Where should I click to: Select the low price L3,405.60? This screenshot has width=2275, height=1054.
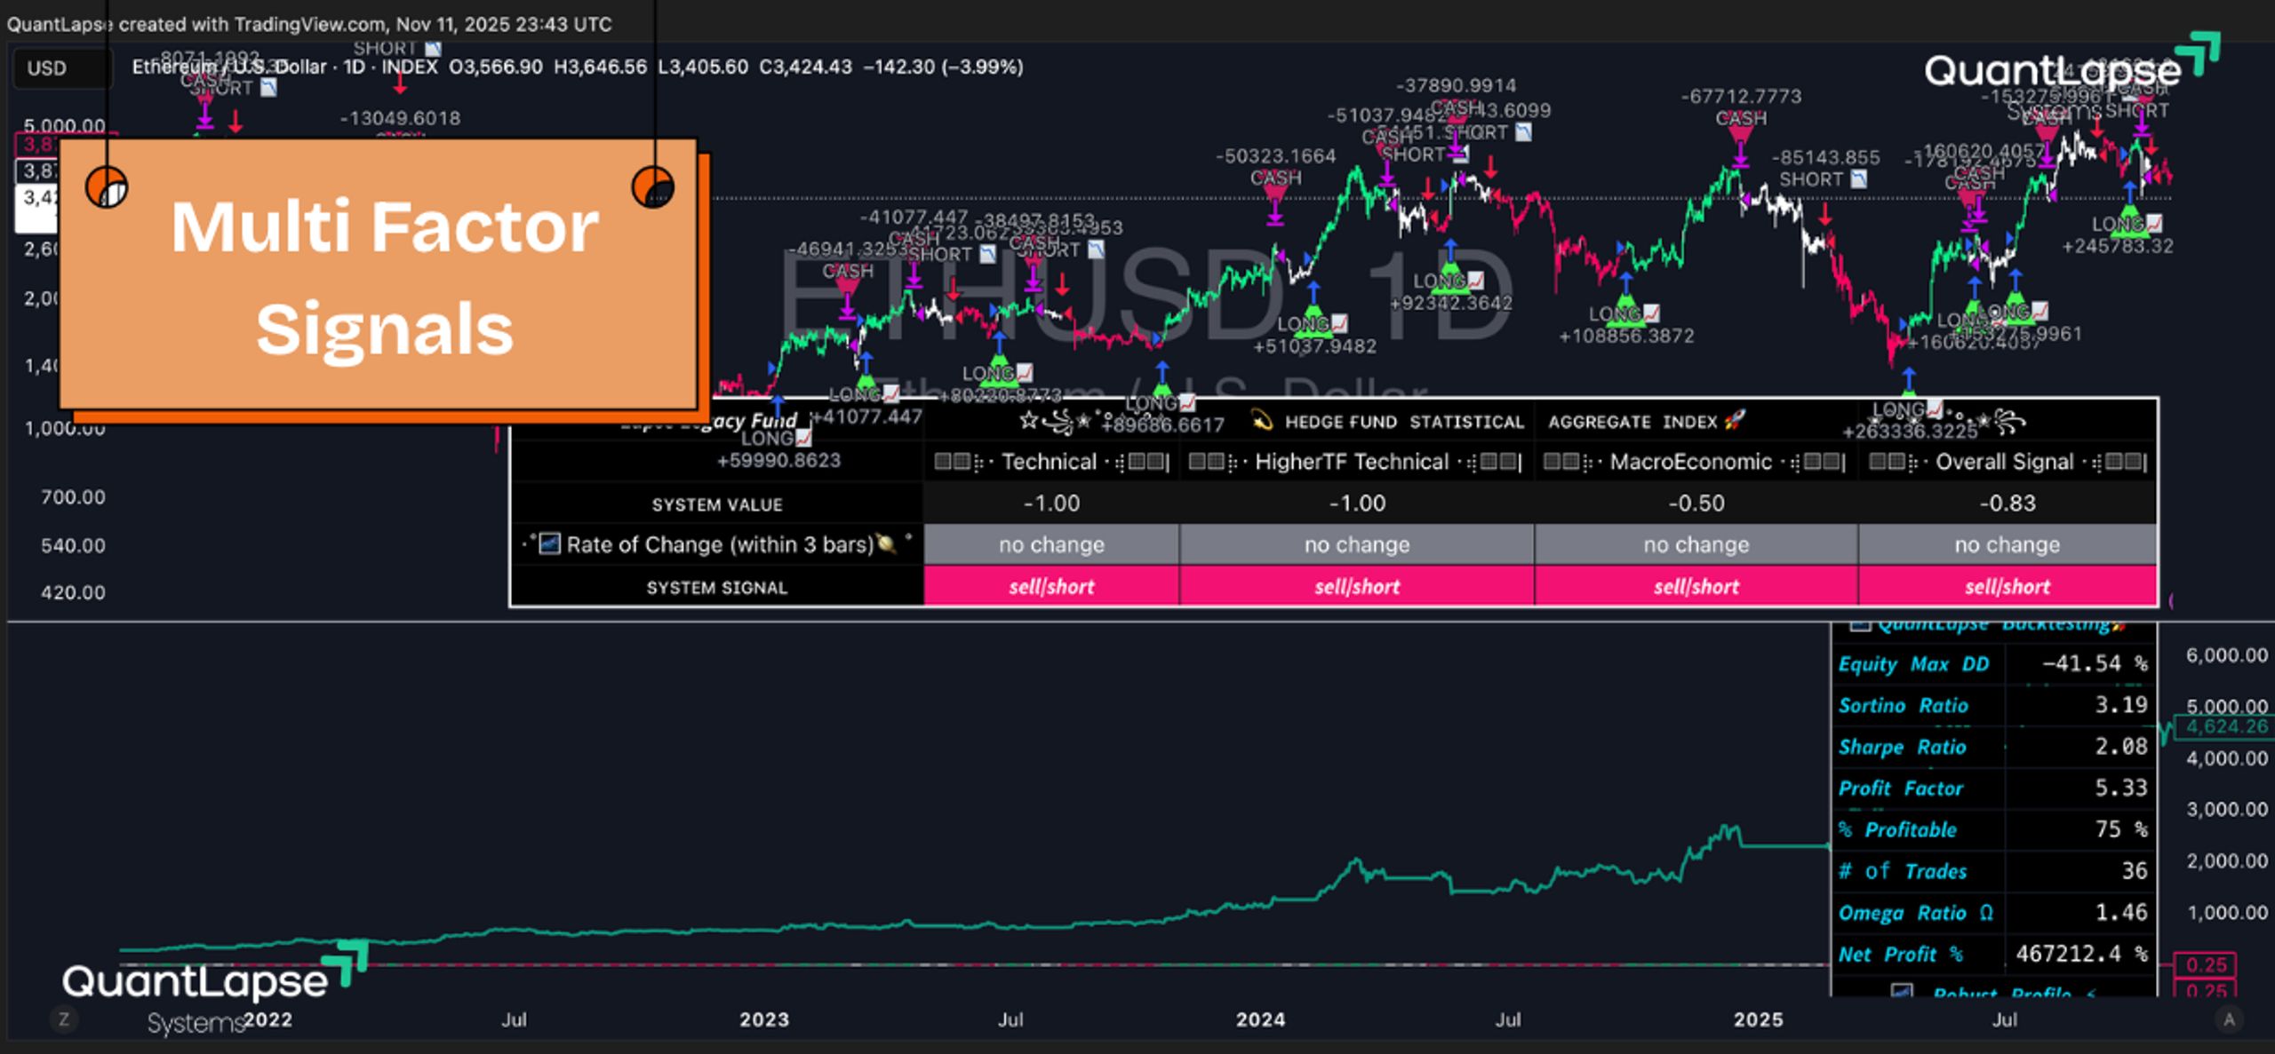pos(703,67)
